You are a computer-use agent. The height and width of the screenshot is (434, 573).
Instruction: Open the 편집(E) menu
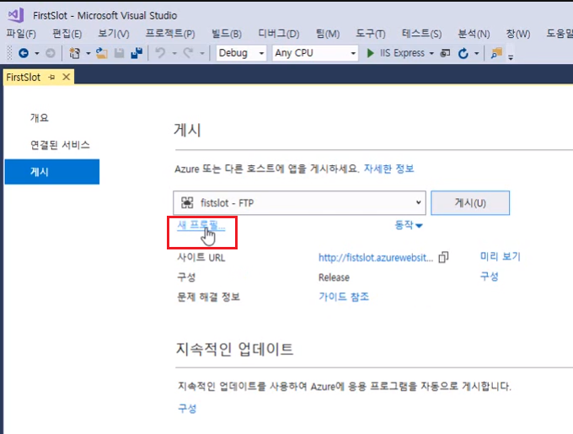pyautogui.click(x=67, y=34)
